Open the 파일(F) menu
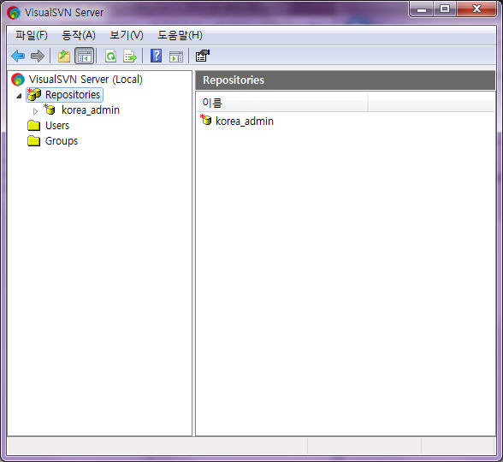The height and width of the screenshot is (462, 503). 32,35
